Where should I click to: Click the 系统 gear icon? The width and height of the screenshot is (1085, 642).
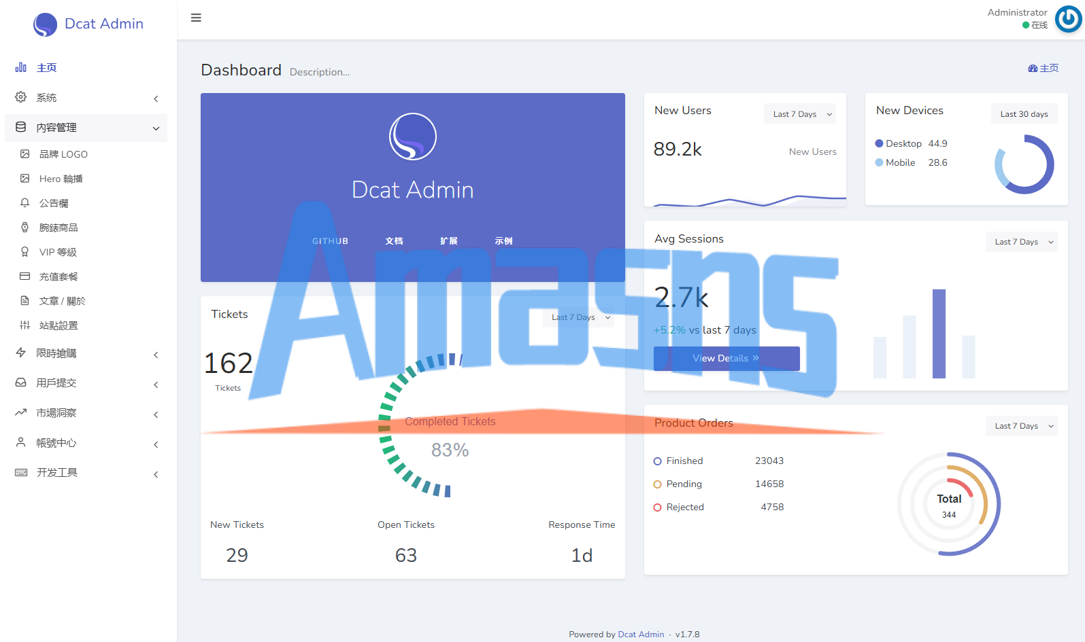tap(21, 97)
